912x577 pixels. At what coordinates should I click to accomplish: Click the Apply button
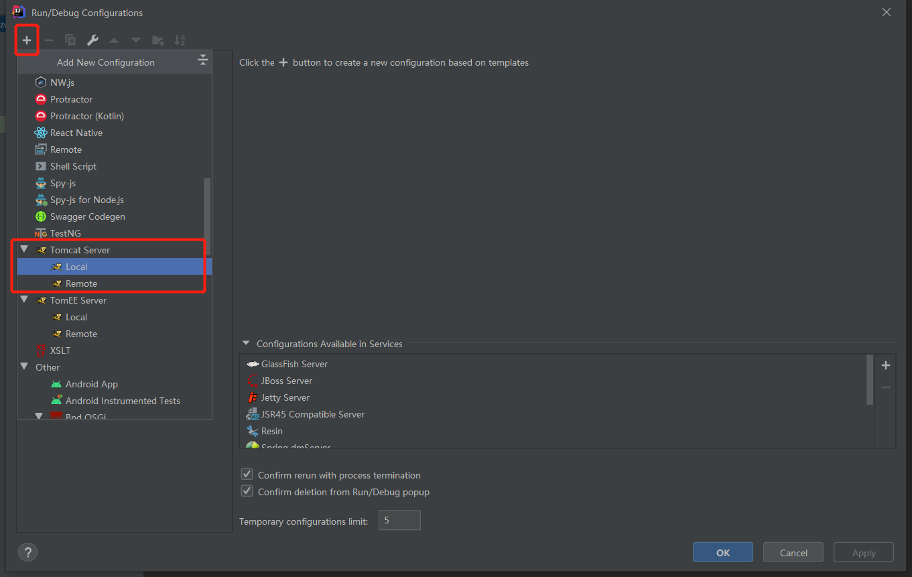tap(864, 552)
